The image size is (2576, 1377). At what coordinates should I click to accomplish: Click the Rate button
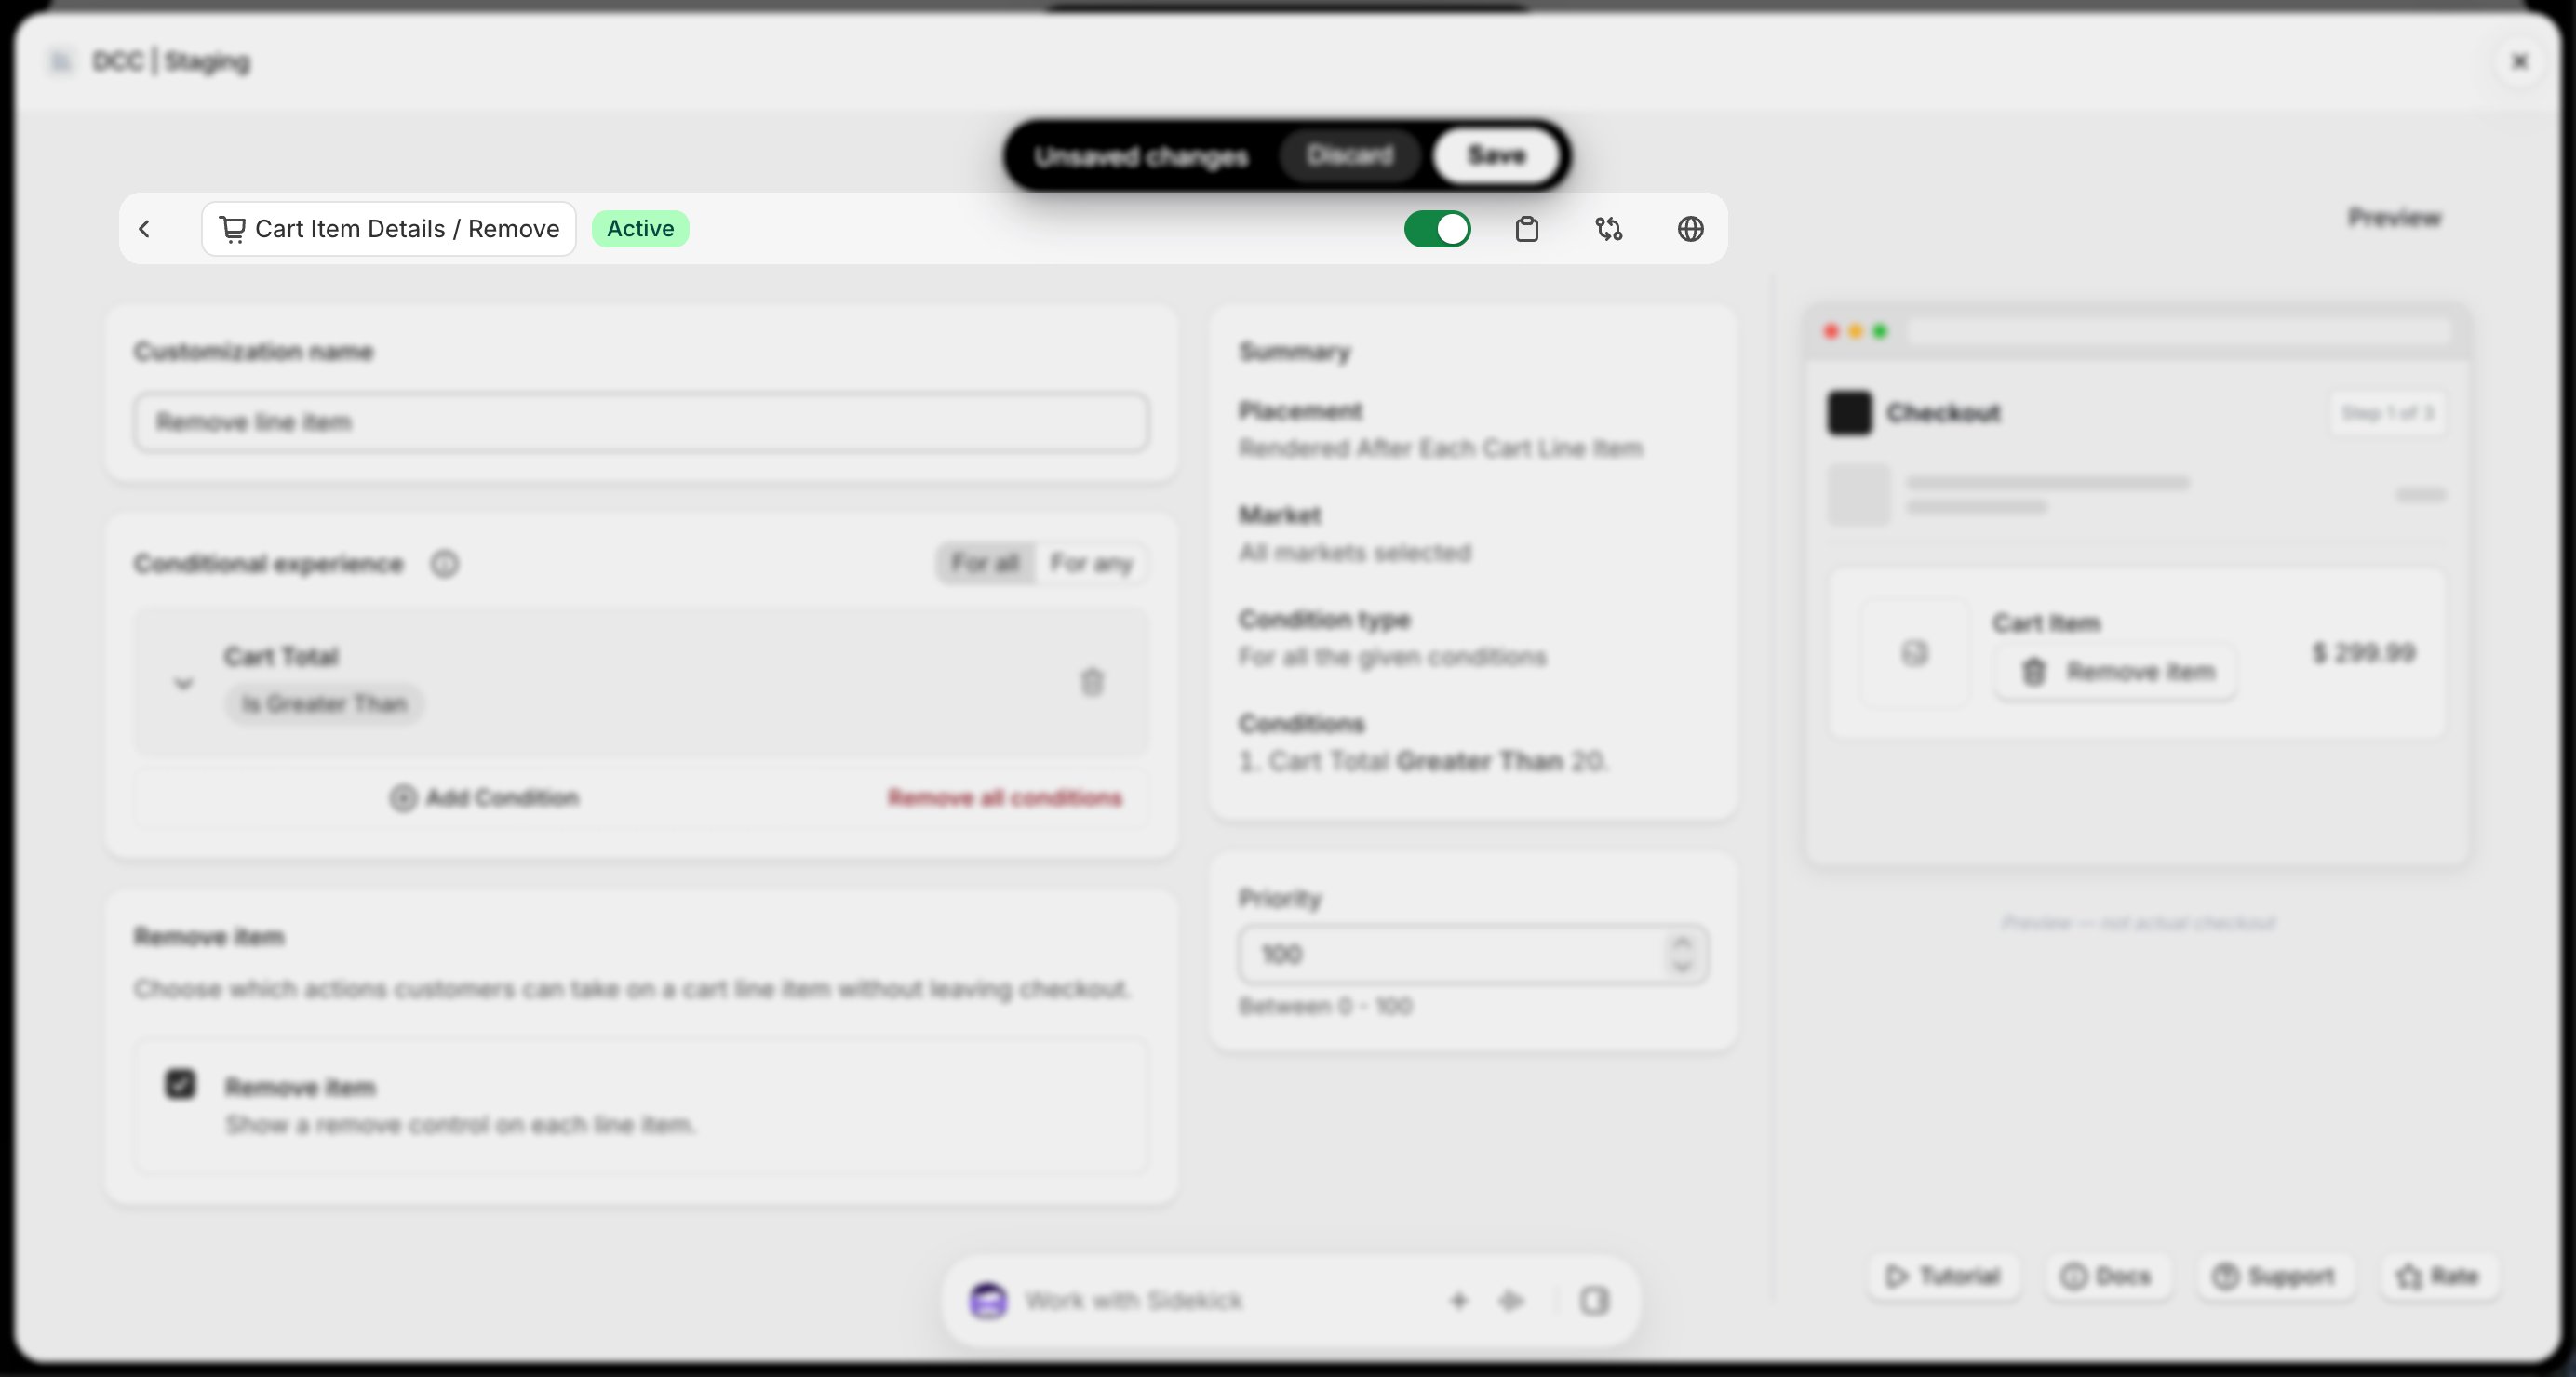click(x=2438, y=1276)
